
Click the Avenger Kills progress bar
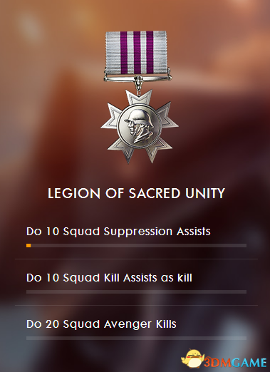(136, 338)
